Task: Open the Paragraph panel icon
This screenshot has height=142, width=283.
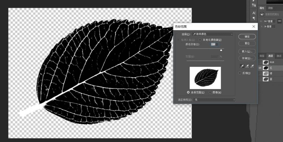Action: point(254,18)
